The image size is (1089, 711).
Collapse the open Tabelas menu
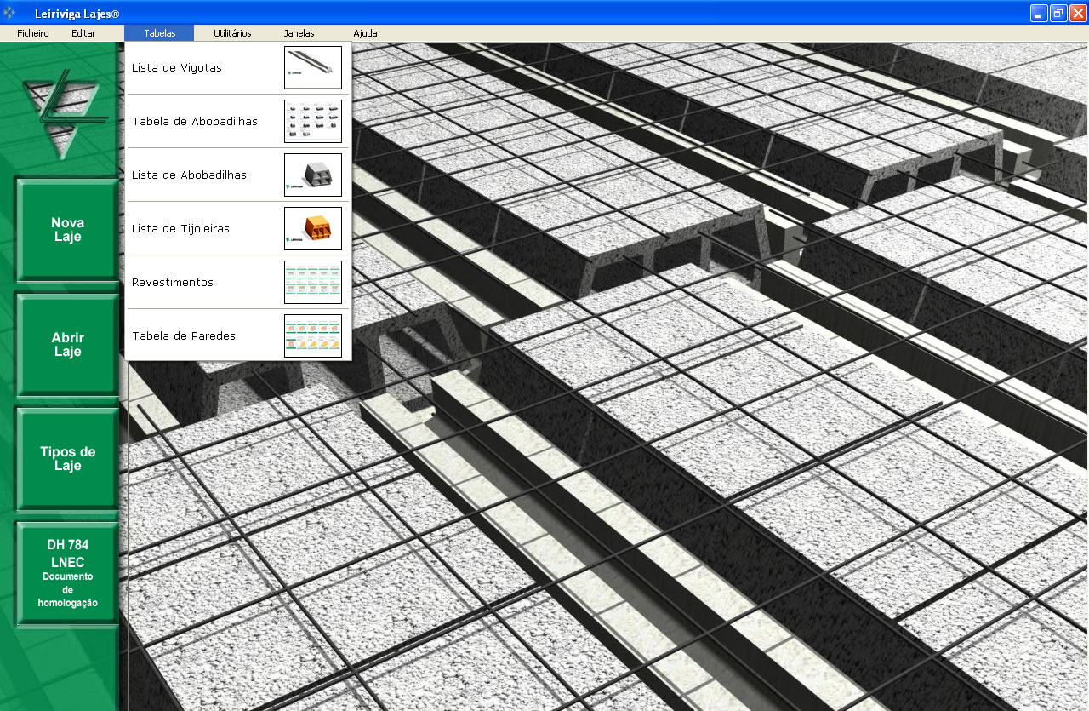click(159, 33)
